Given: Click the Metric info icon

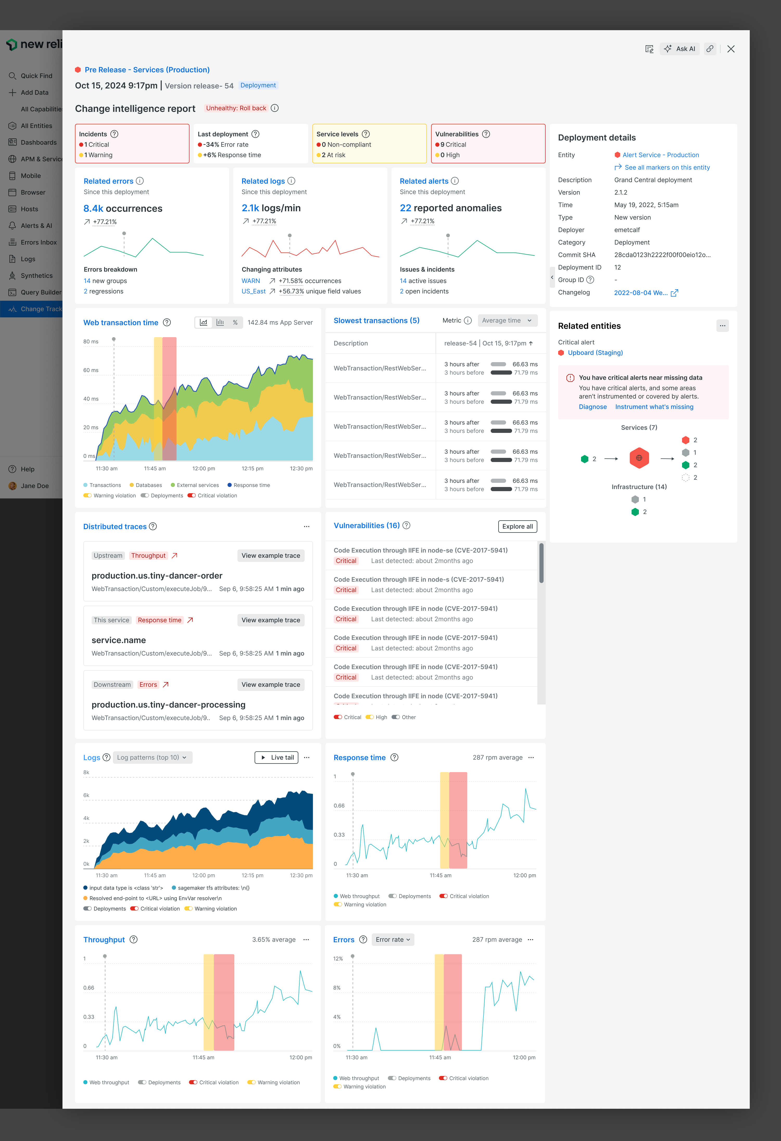Looking at the screenshot, I should tap(468, 320).
